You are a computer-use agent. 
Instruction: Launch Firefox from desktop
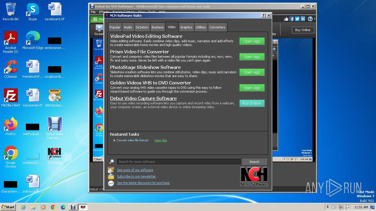[11, 126]
